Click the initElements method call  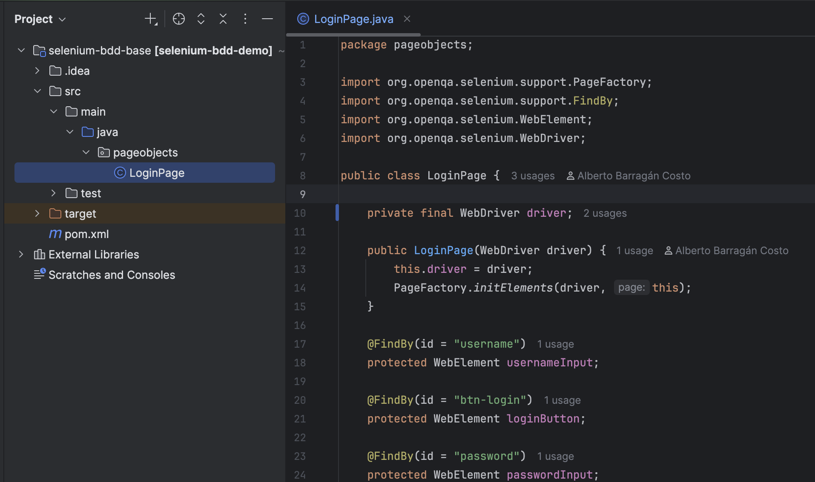513,288
